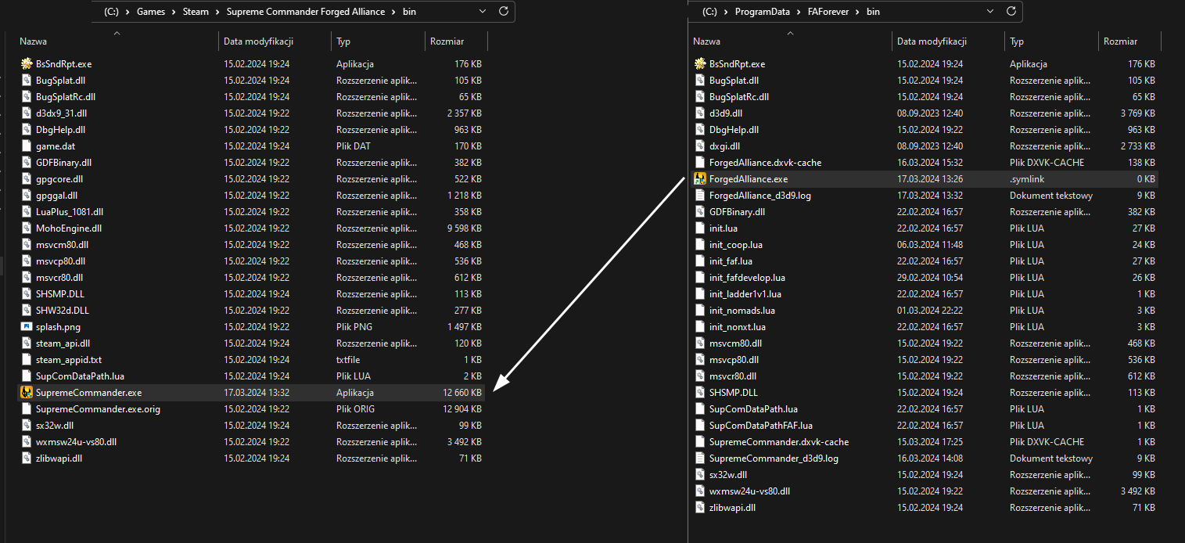Click the d3d9.dll icon in the FAForever window
Image resolution: width=1185 pixels, height=543 pixels.
[700, 113]
